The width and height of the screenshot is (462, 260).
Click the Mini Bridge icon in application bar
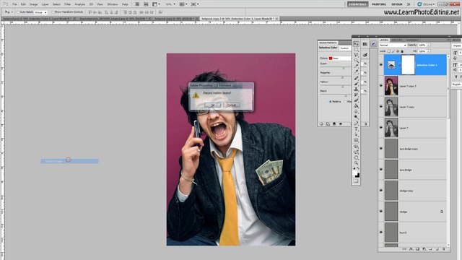click(146, 4)
